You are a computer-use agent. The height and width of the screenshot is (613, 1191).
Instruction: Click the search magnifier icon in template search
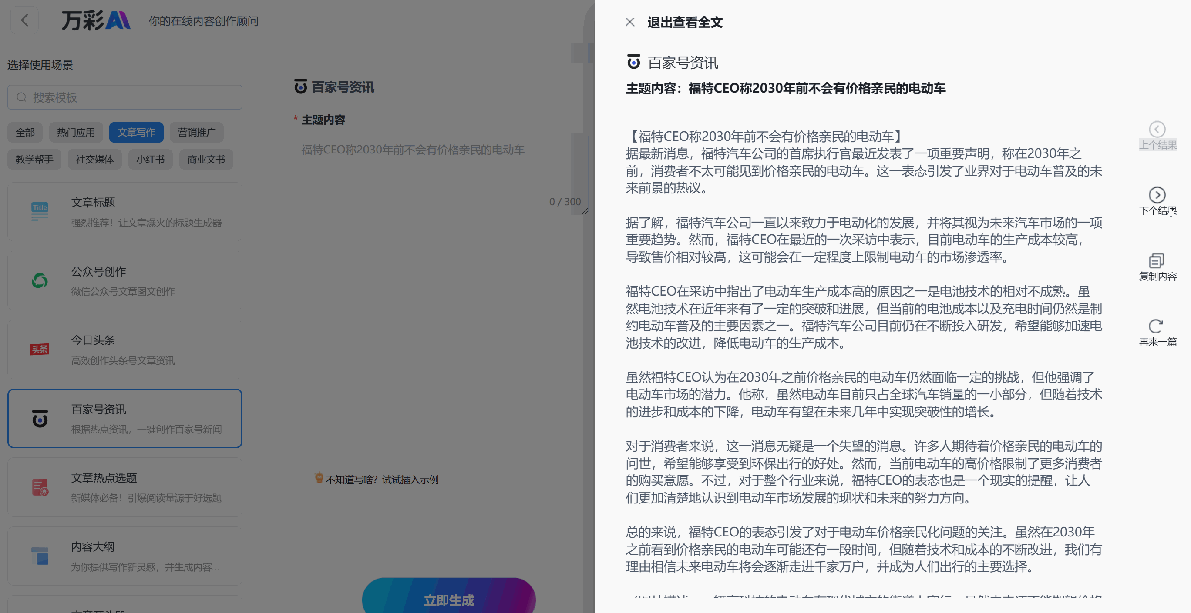point(21,97)
